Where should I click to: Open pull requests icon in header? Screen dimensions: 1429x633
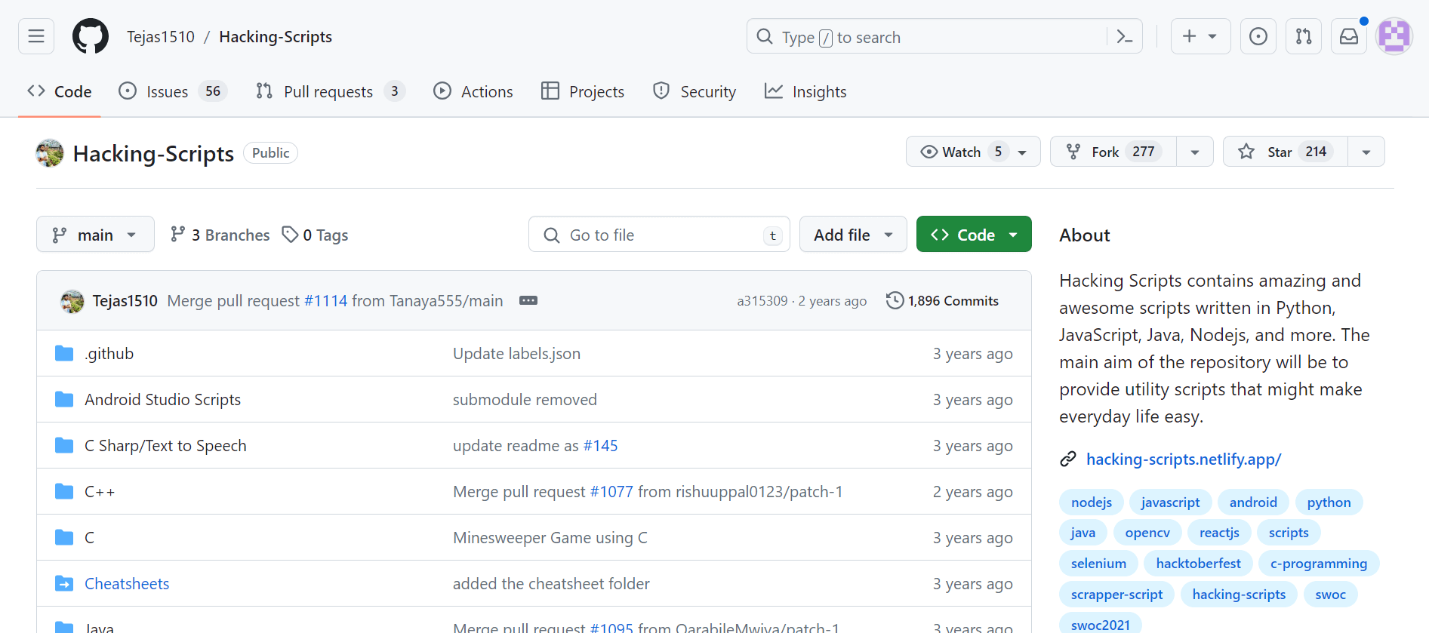[1304, 36]
